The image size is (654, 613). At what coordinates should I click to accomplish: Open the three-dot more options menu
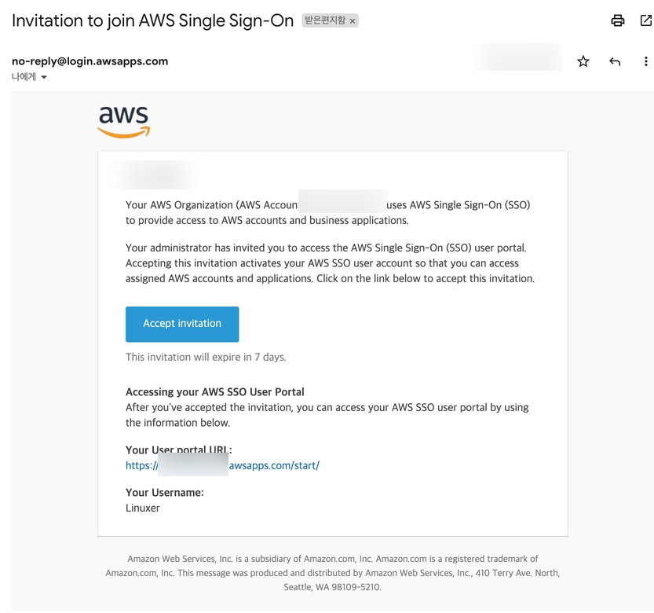[x=645, y=61]
